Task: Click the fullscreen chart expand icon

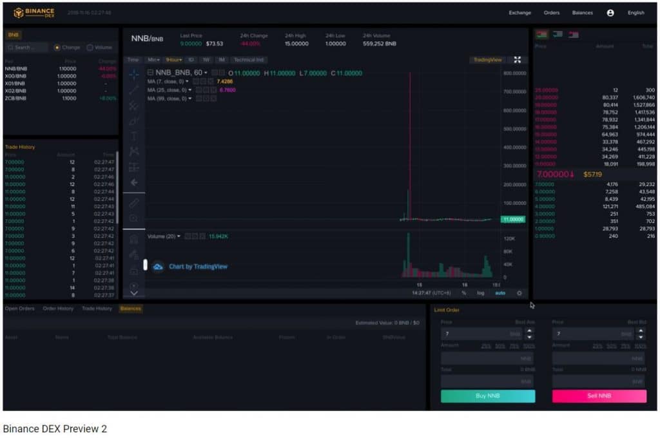Action: (x=517, y=60)
